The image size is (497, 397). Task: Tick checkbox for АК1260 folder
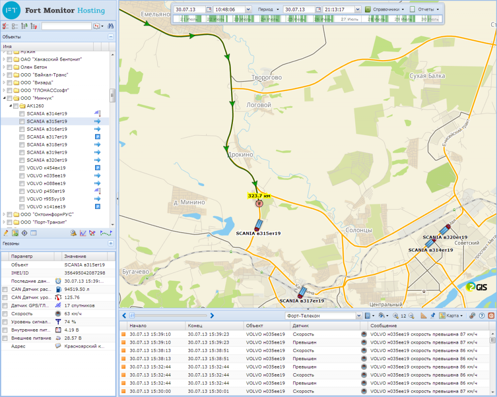point(16,106)
